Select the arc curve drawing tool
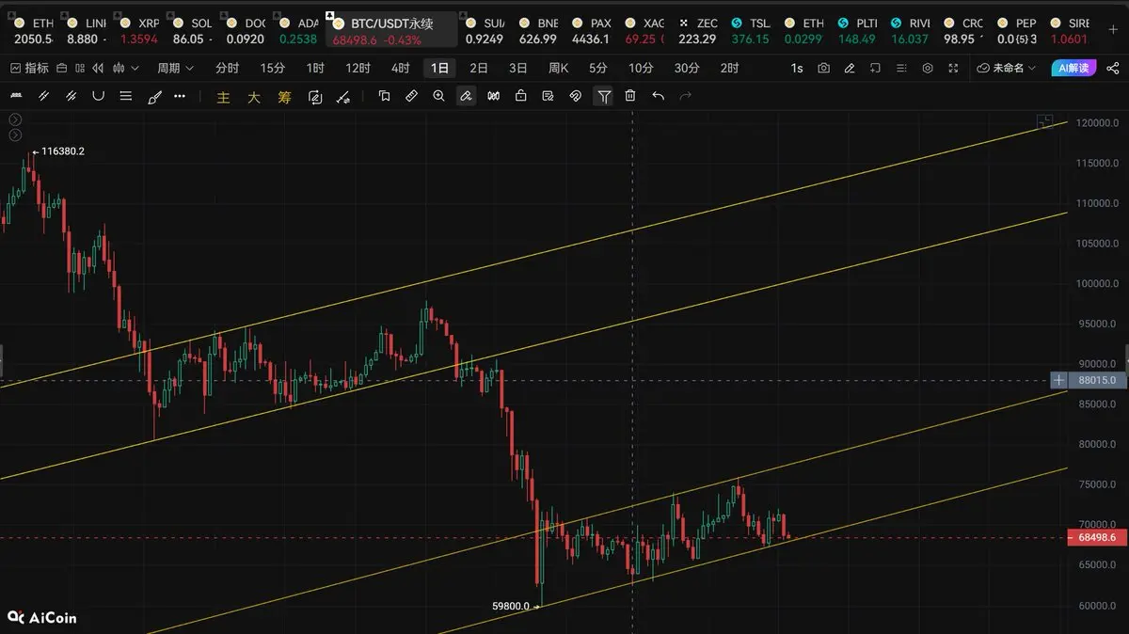The height and width of the screenshot is (634, 1129). click(98, 96)
